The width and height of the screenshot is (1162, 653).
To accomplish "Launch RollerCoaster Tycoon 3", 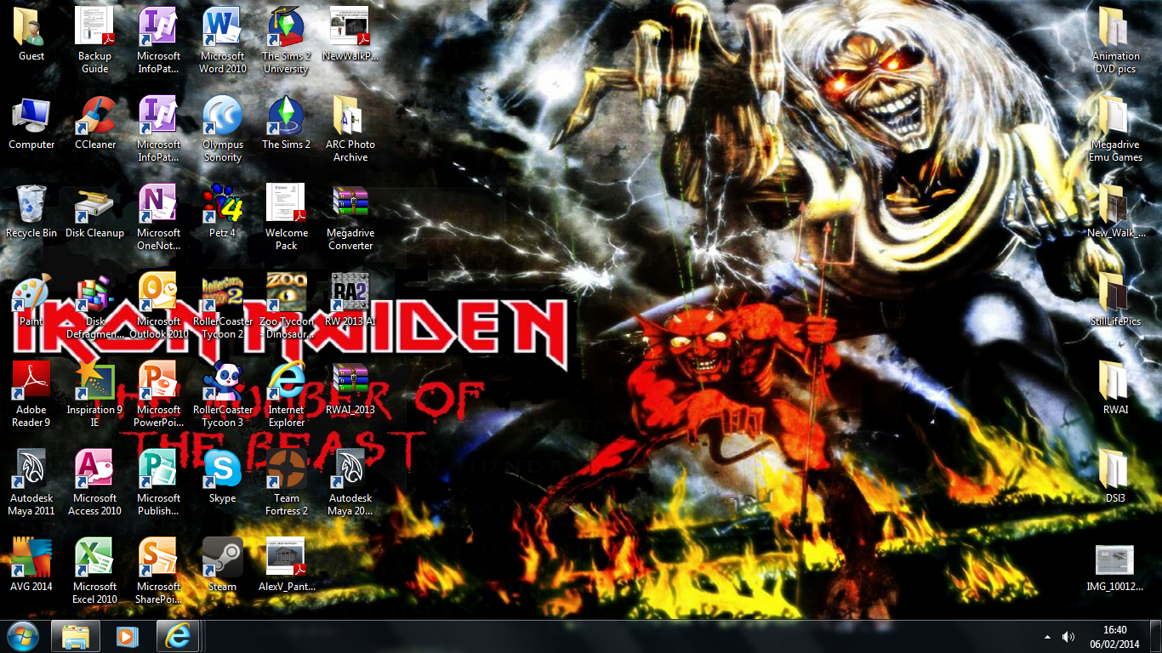I will click(x=223, y=395).
